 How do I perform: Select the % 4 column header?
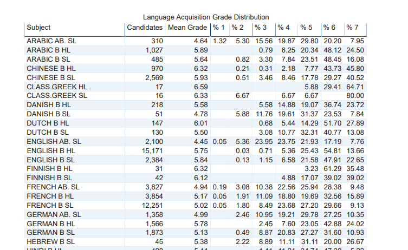283,28
